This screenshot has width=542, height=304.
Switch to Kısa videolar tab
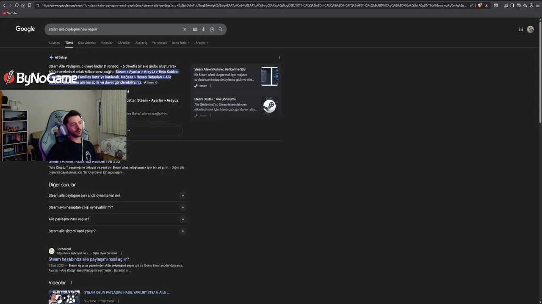pos(87,43)
